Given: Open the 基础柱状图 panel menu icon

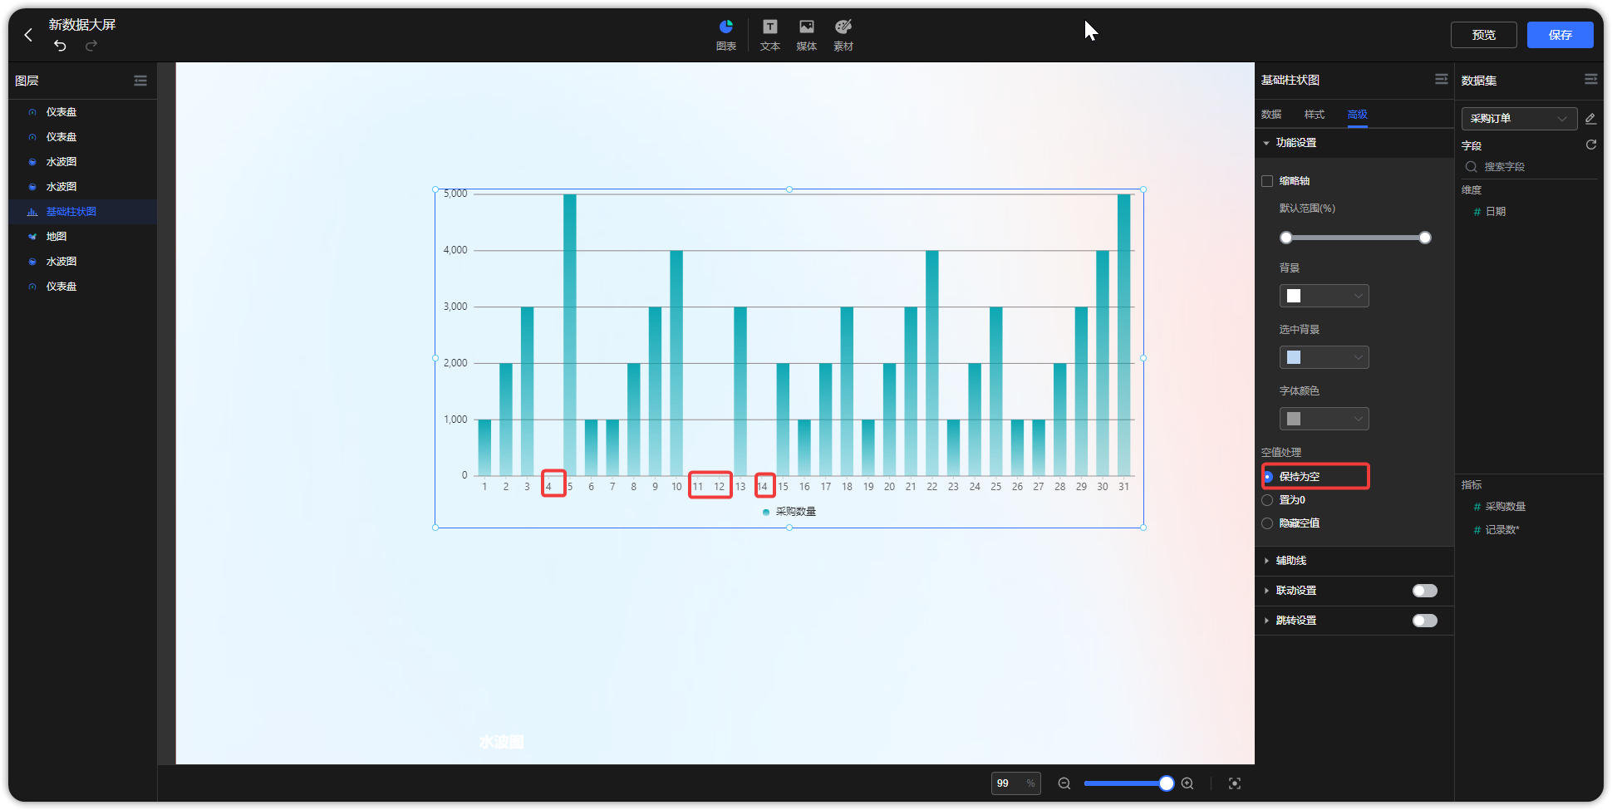Looking at the screenshot, I should coord(1442,79).
